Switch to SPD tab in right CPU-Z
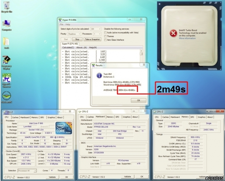Screen dimensions: 225x181 click(192, 117)
